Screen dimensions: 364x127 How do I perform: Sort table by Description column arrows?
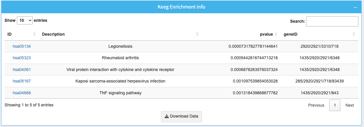click(x=197, y=34)
